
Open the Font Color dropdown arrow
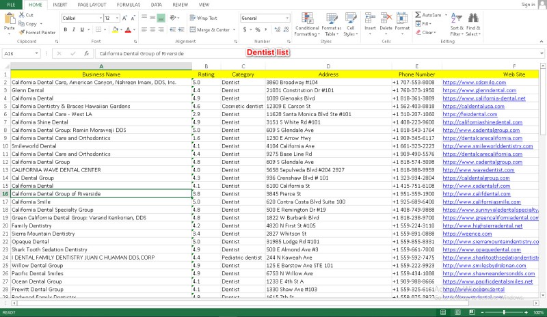point(134,30)
